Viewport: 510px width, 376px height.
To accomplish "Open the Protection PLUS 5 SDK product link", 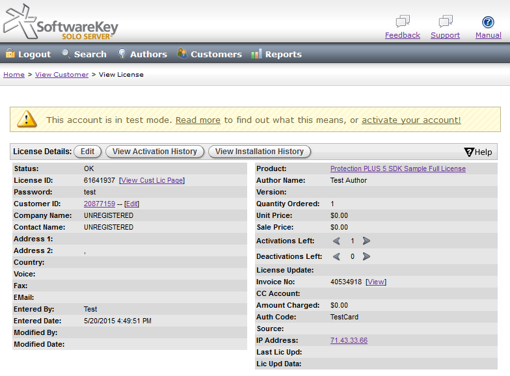I will (397, 169).
